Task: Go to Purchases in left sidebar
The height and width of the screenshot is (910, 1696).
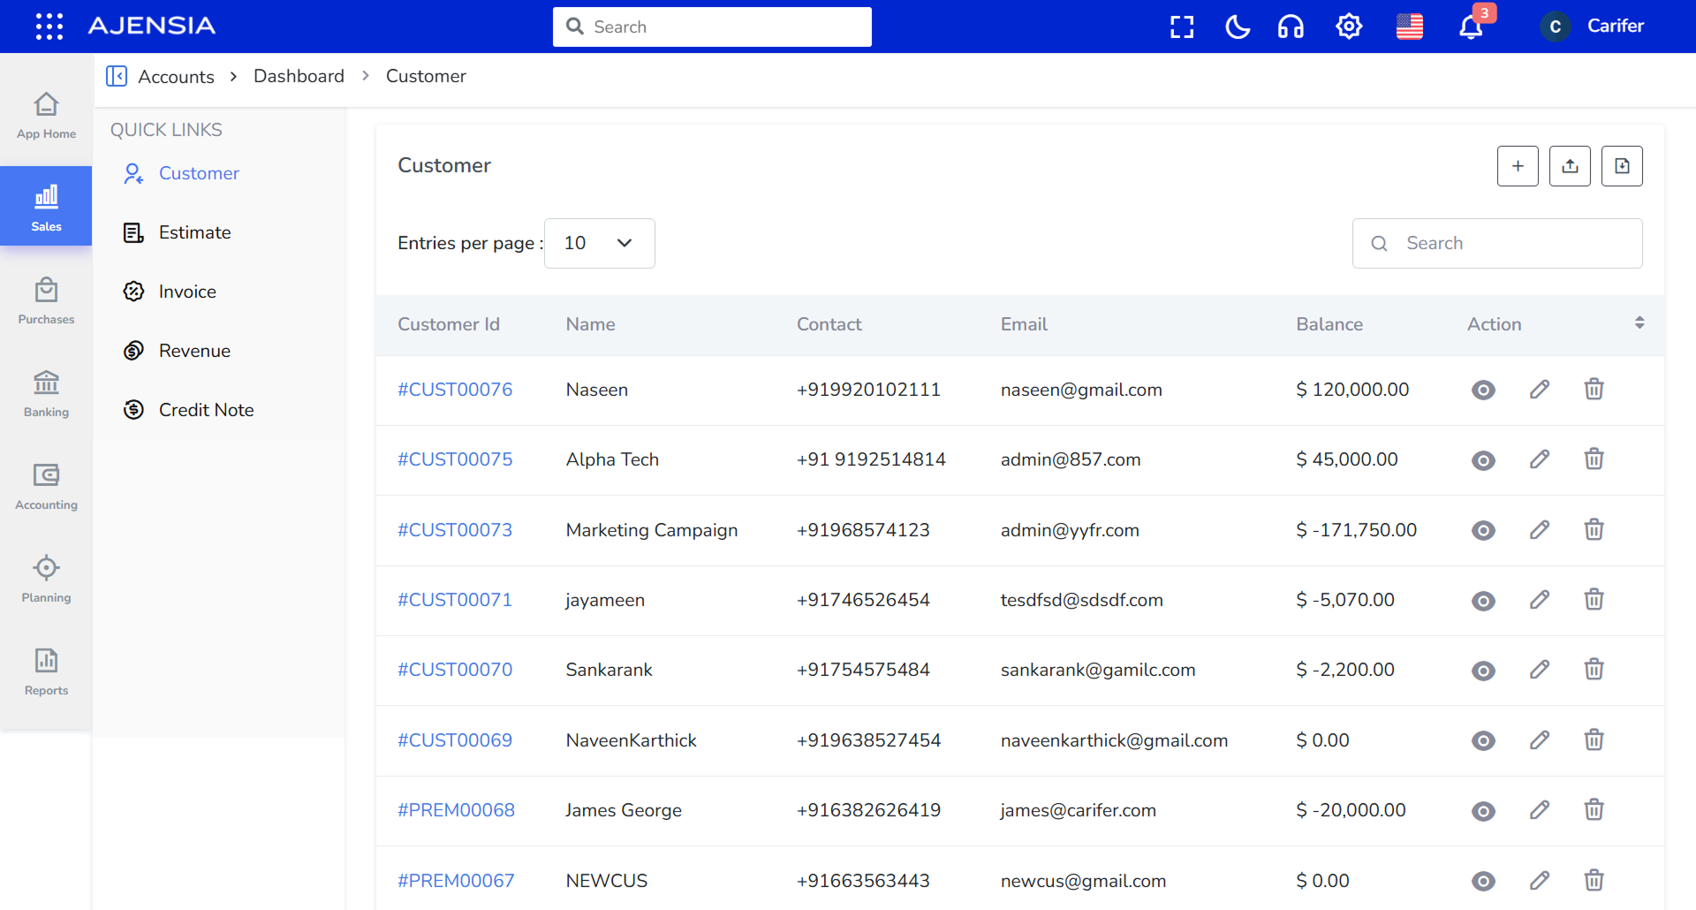Action: (x=46, y=300)
